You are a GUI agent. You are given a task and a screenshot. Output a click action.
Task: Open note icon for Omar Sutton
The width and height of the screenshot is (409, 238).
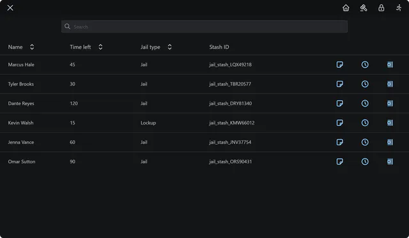click(x=339, y=161)
